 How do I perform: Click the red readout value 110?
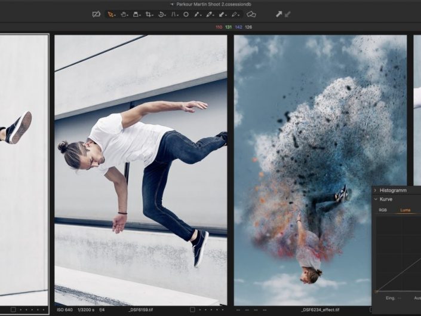click(x=219, y=27)
